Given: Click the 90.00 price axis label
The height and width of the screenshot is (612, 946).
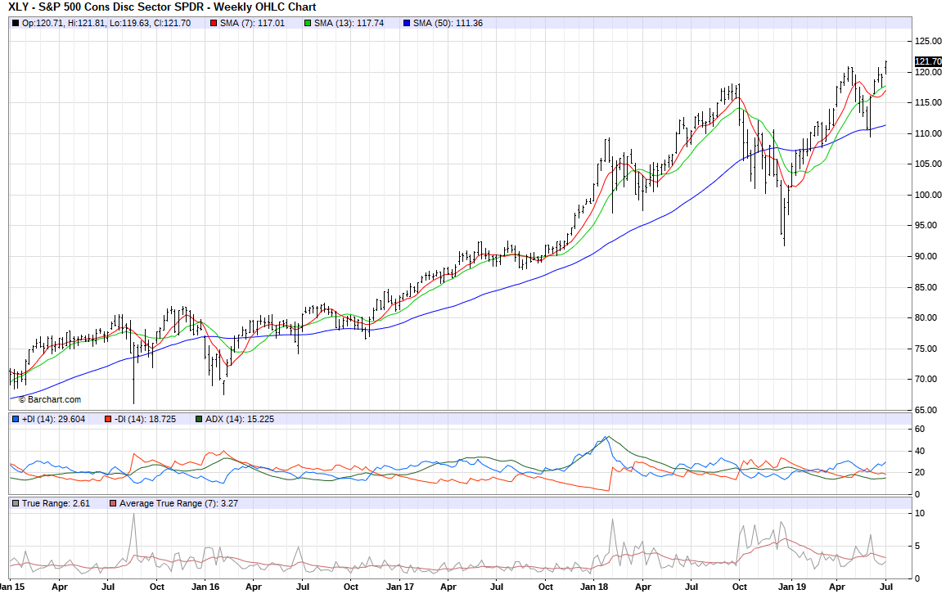Looking at the screenshot, I should 928,256.
